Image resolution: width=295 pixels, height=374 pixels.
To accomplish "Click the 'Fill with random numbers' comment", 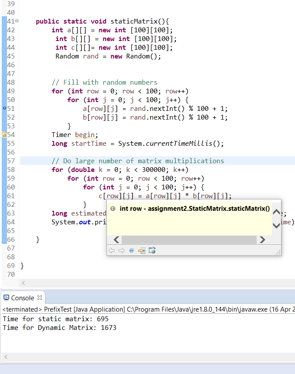I will point(104,82).
